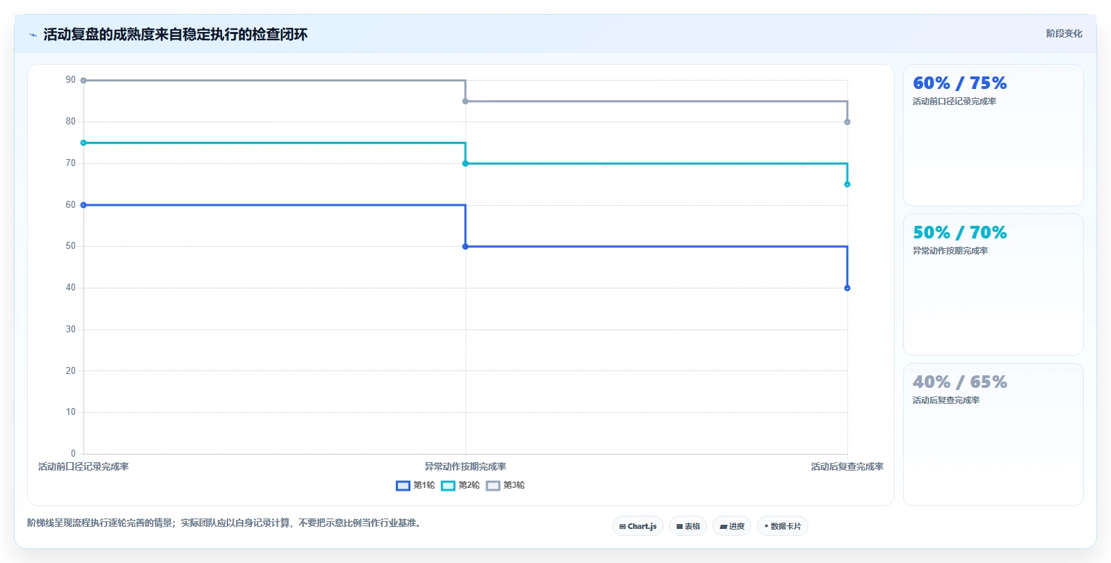This screenshot has height=563, width=1111.
Task: Toggle 第3轮 dataset in the chart legend
Action: click(x=506, y=485)
